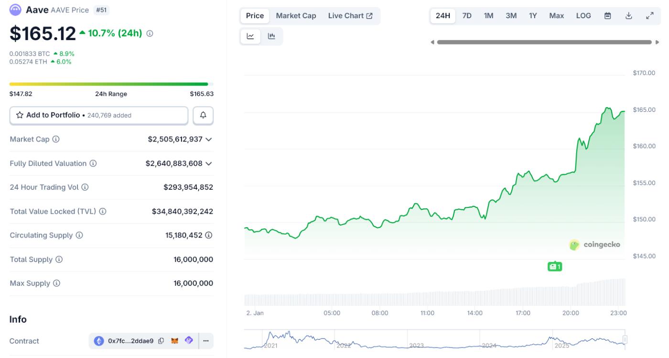Select the 1Y time range
The height and width of the screenshot is (358, 669).
click(x=533, y=16)
